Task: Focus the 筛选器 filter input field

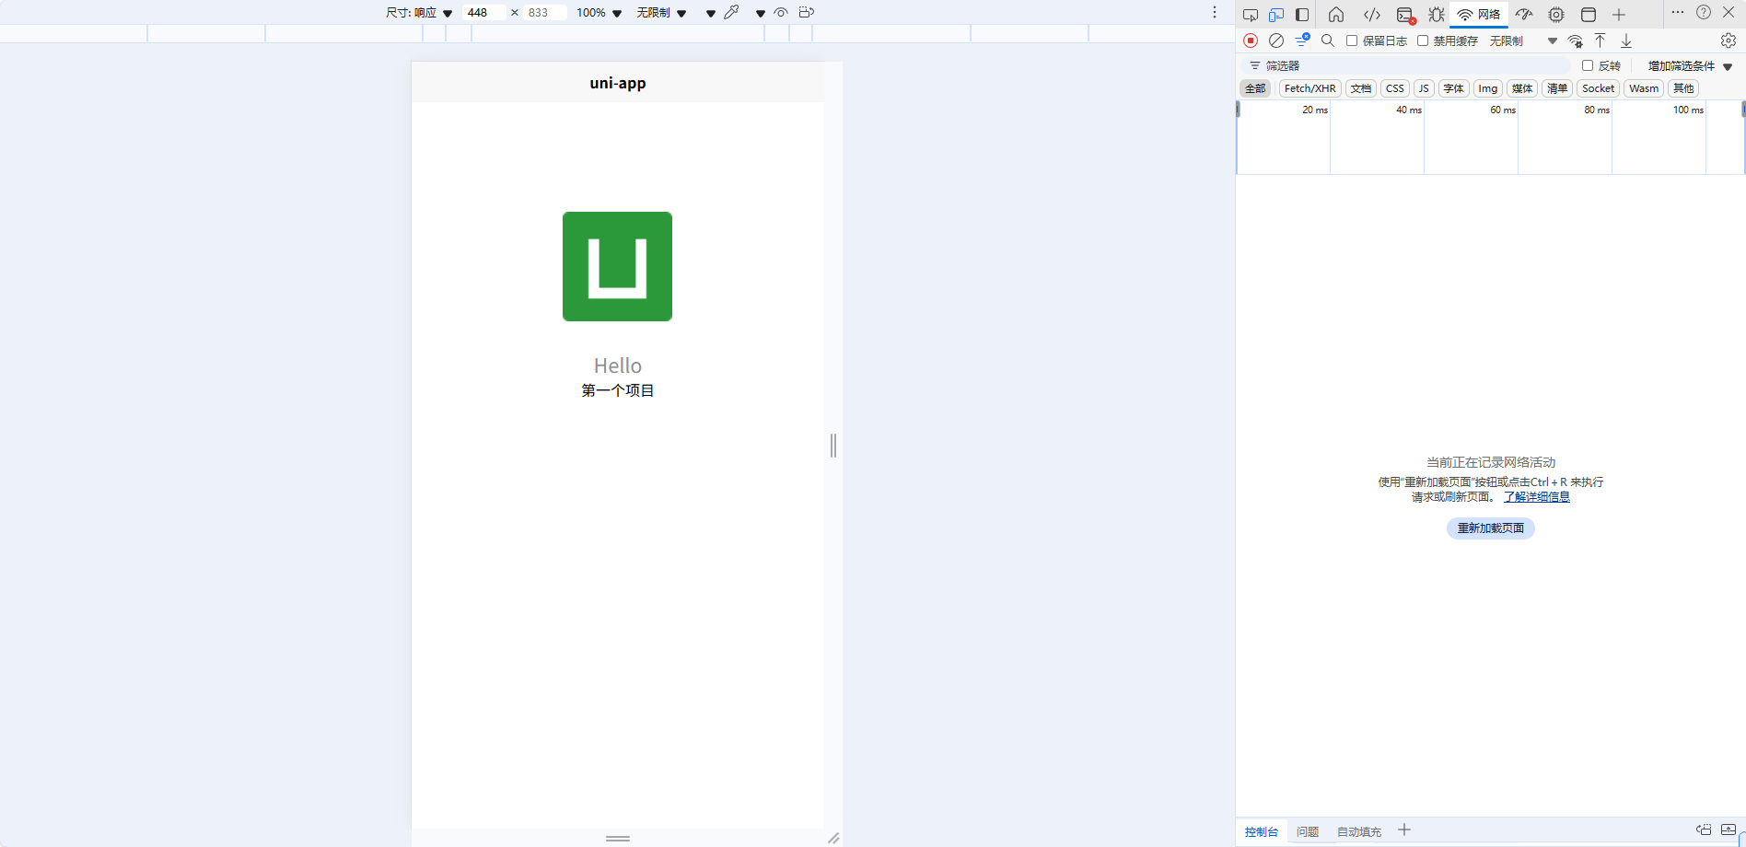Action: pos(1407,65)
